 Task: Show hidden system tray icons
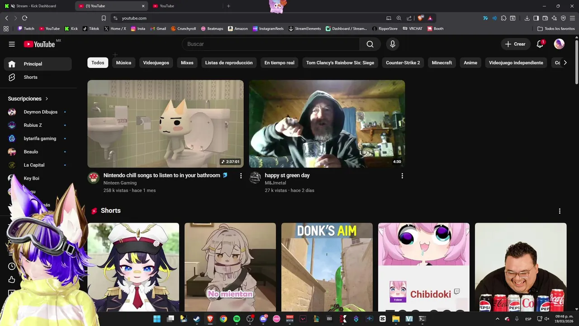497,319
